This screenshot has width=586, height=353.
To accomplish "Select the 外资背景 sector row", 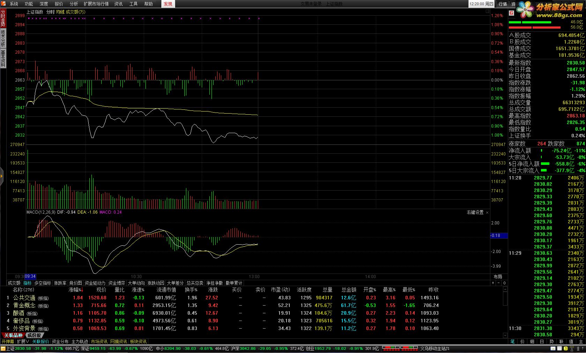I will tap(223, 329).
